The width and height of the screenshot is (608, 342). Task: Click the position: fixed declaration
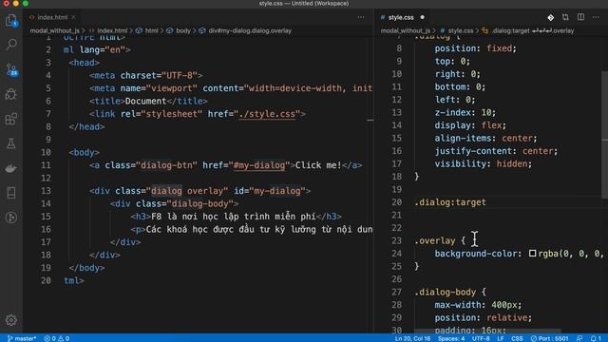[475, 48]
